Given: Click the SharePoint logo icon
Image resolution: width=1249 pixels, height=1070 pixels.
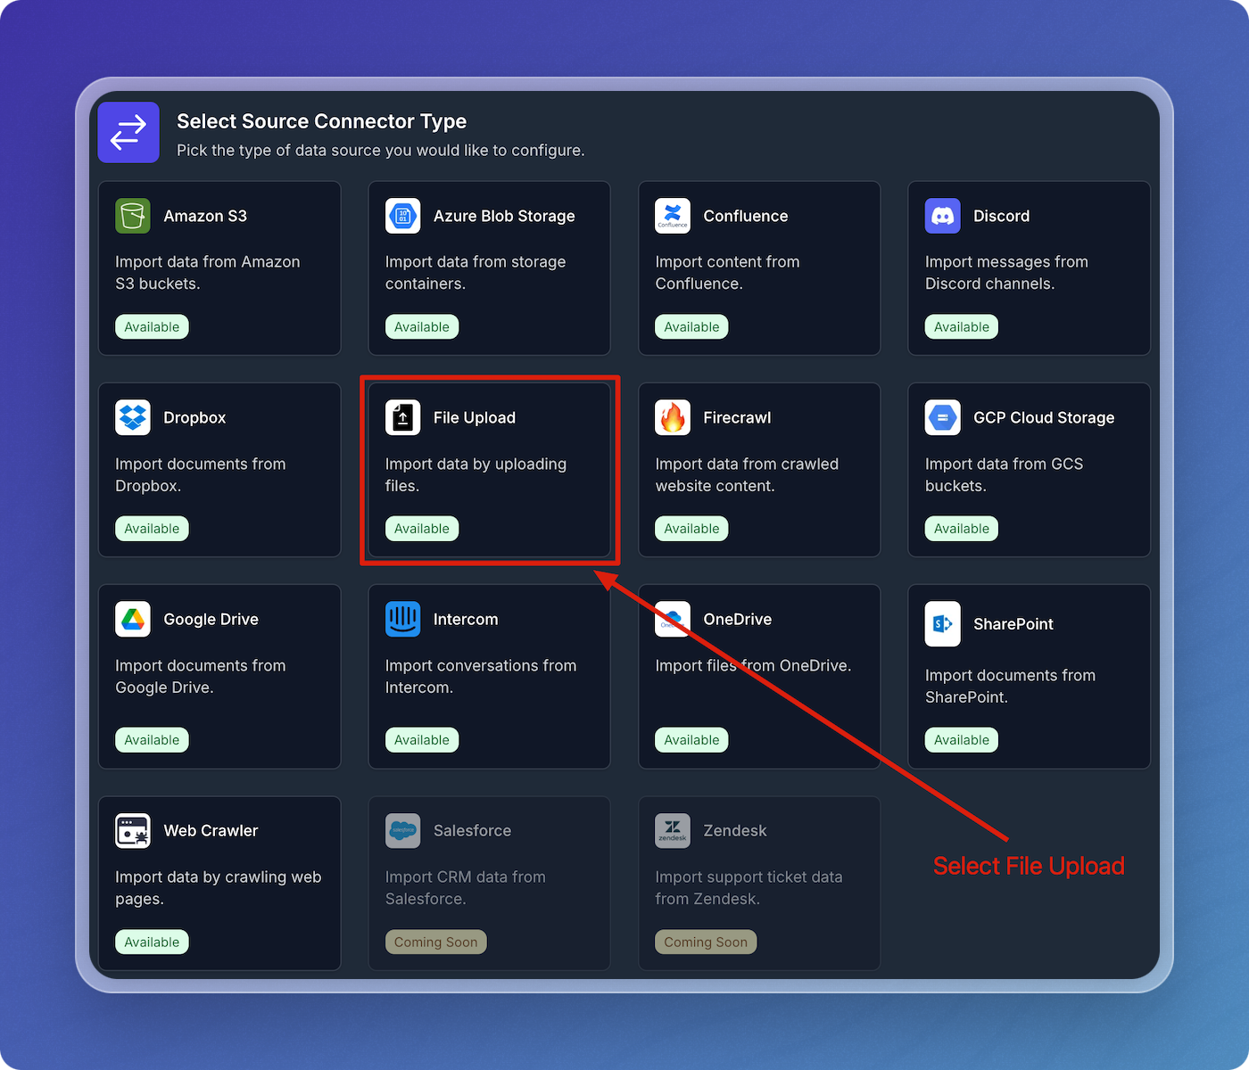Looking at the screenshot, I should coord(943,624).
